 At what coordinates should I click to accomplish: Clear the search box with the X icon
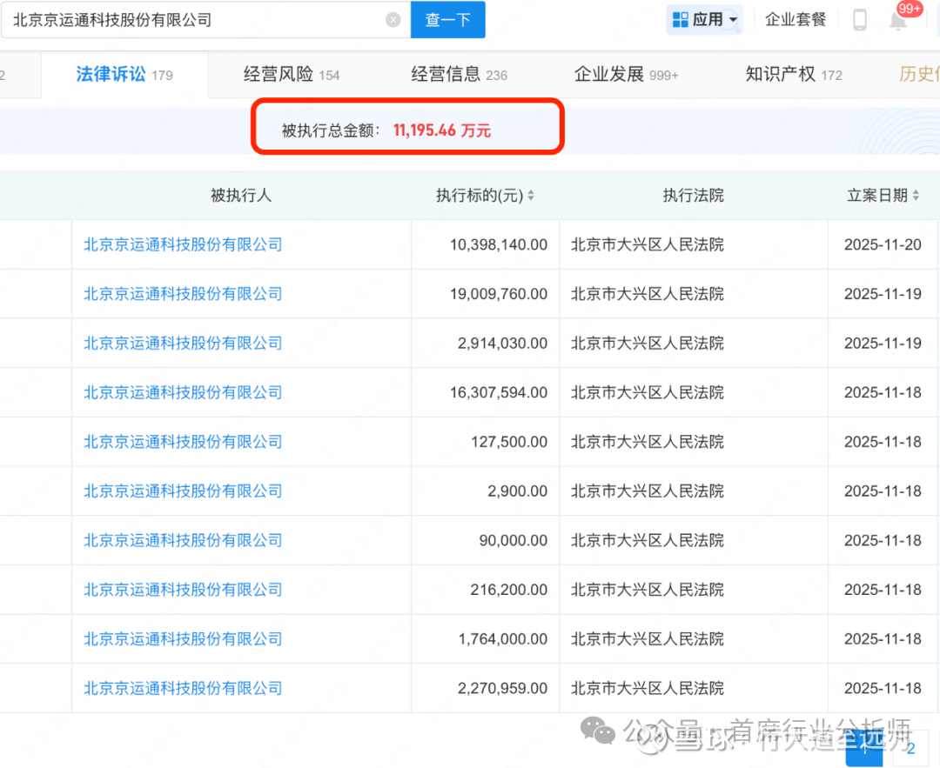pyautogui.click(x=393, y=20)
